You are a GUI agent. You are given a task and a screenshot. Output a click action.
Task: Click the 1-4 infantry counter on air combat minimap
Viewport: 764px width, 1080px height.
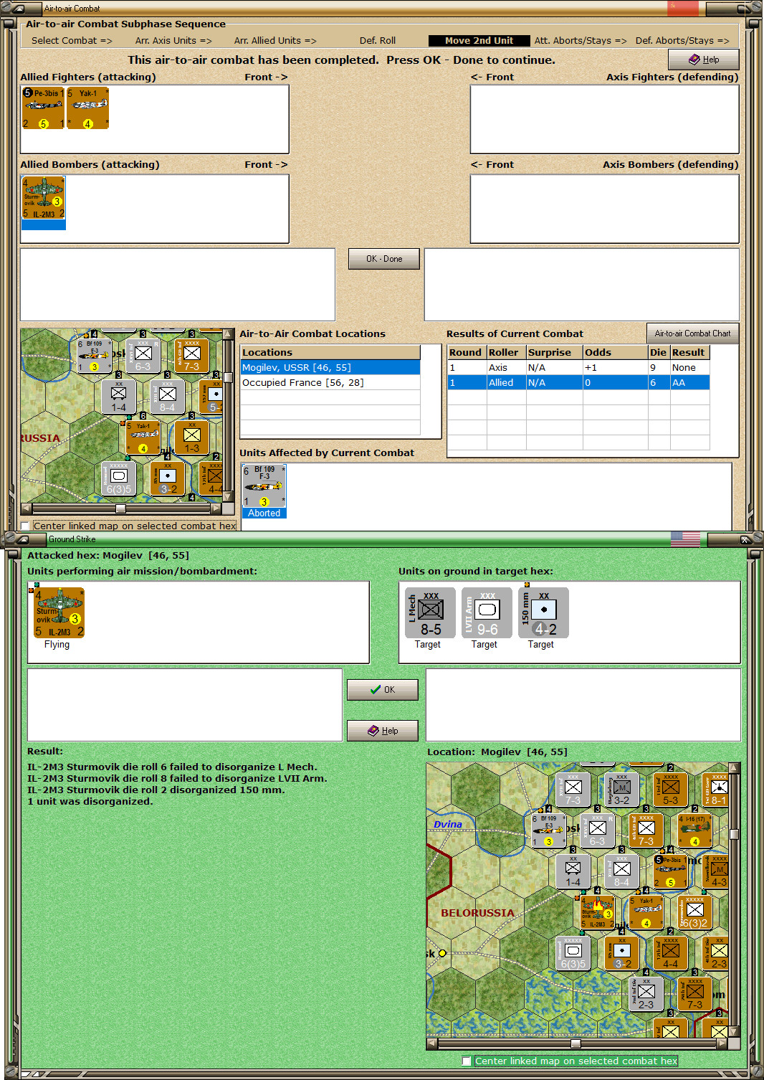[x=119, y=397]
